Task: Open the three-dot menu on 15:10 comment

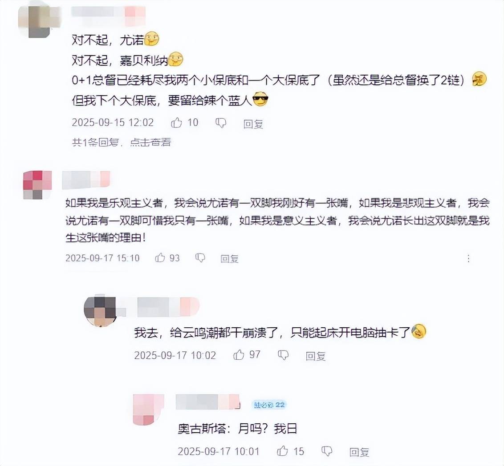Action: tap(469, 258)
